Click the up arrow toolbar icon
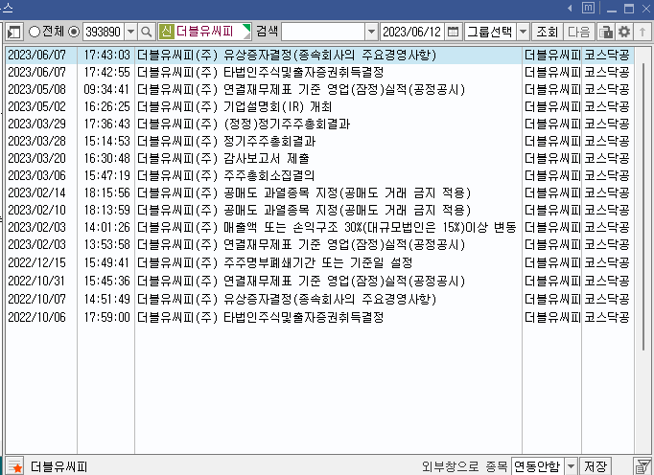 coord(642,32)
